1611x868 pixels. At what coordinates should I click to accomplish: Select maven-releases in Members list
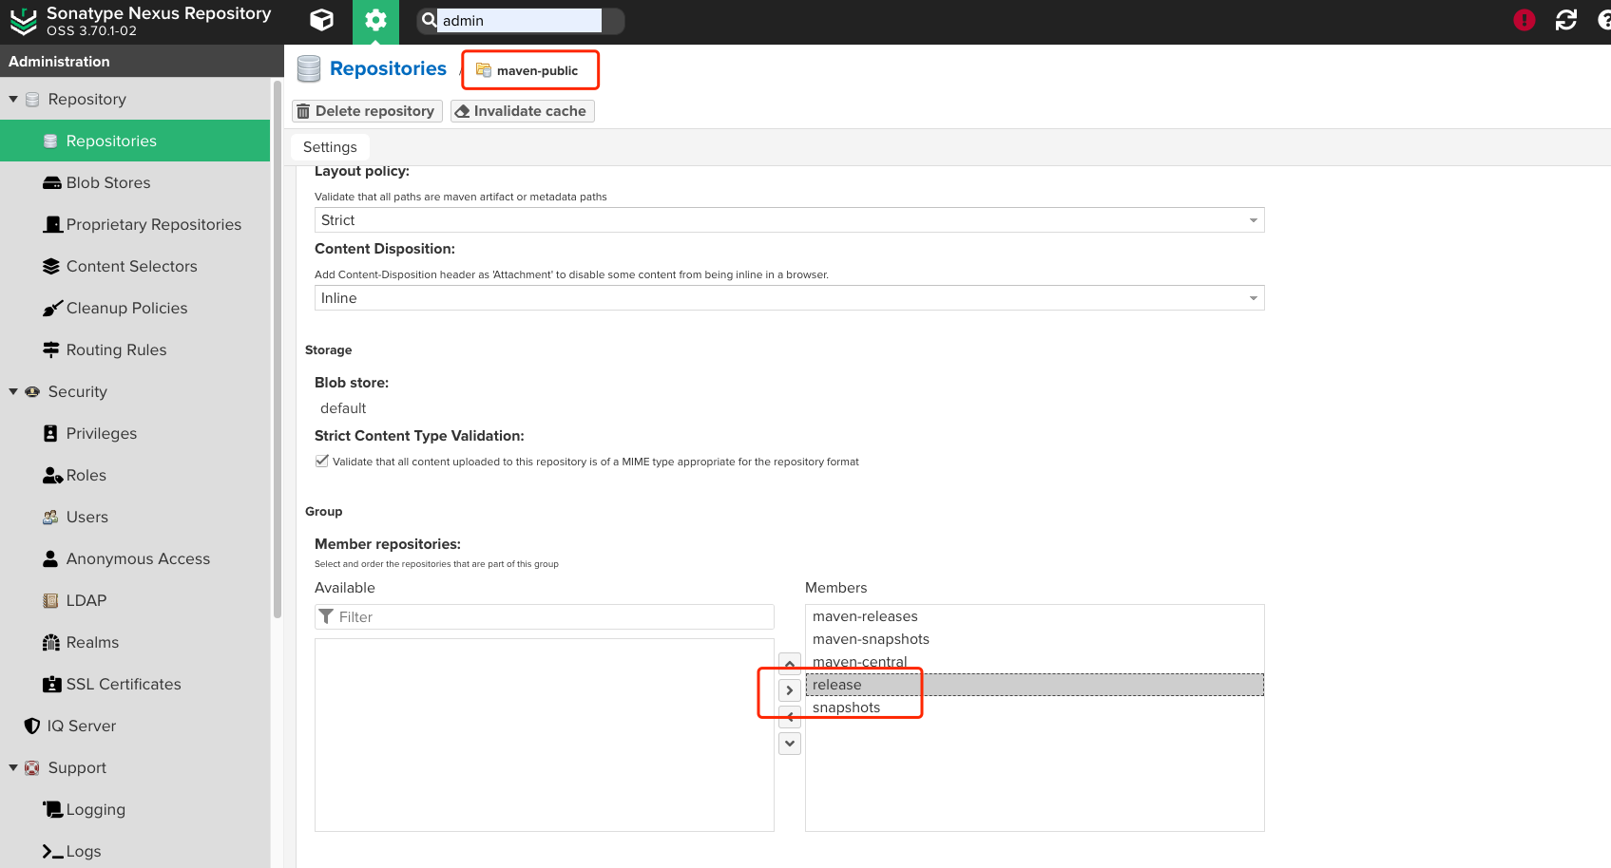(1034, 616)
